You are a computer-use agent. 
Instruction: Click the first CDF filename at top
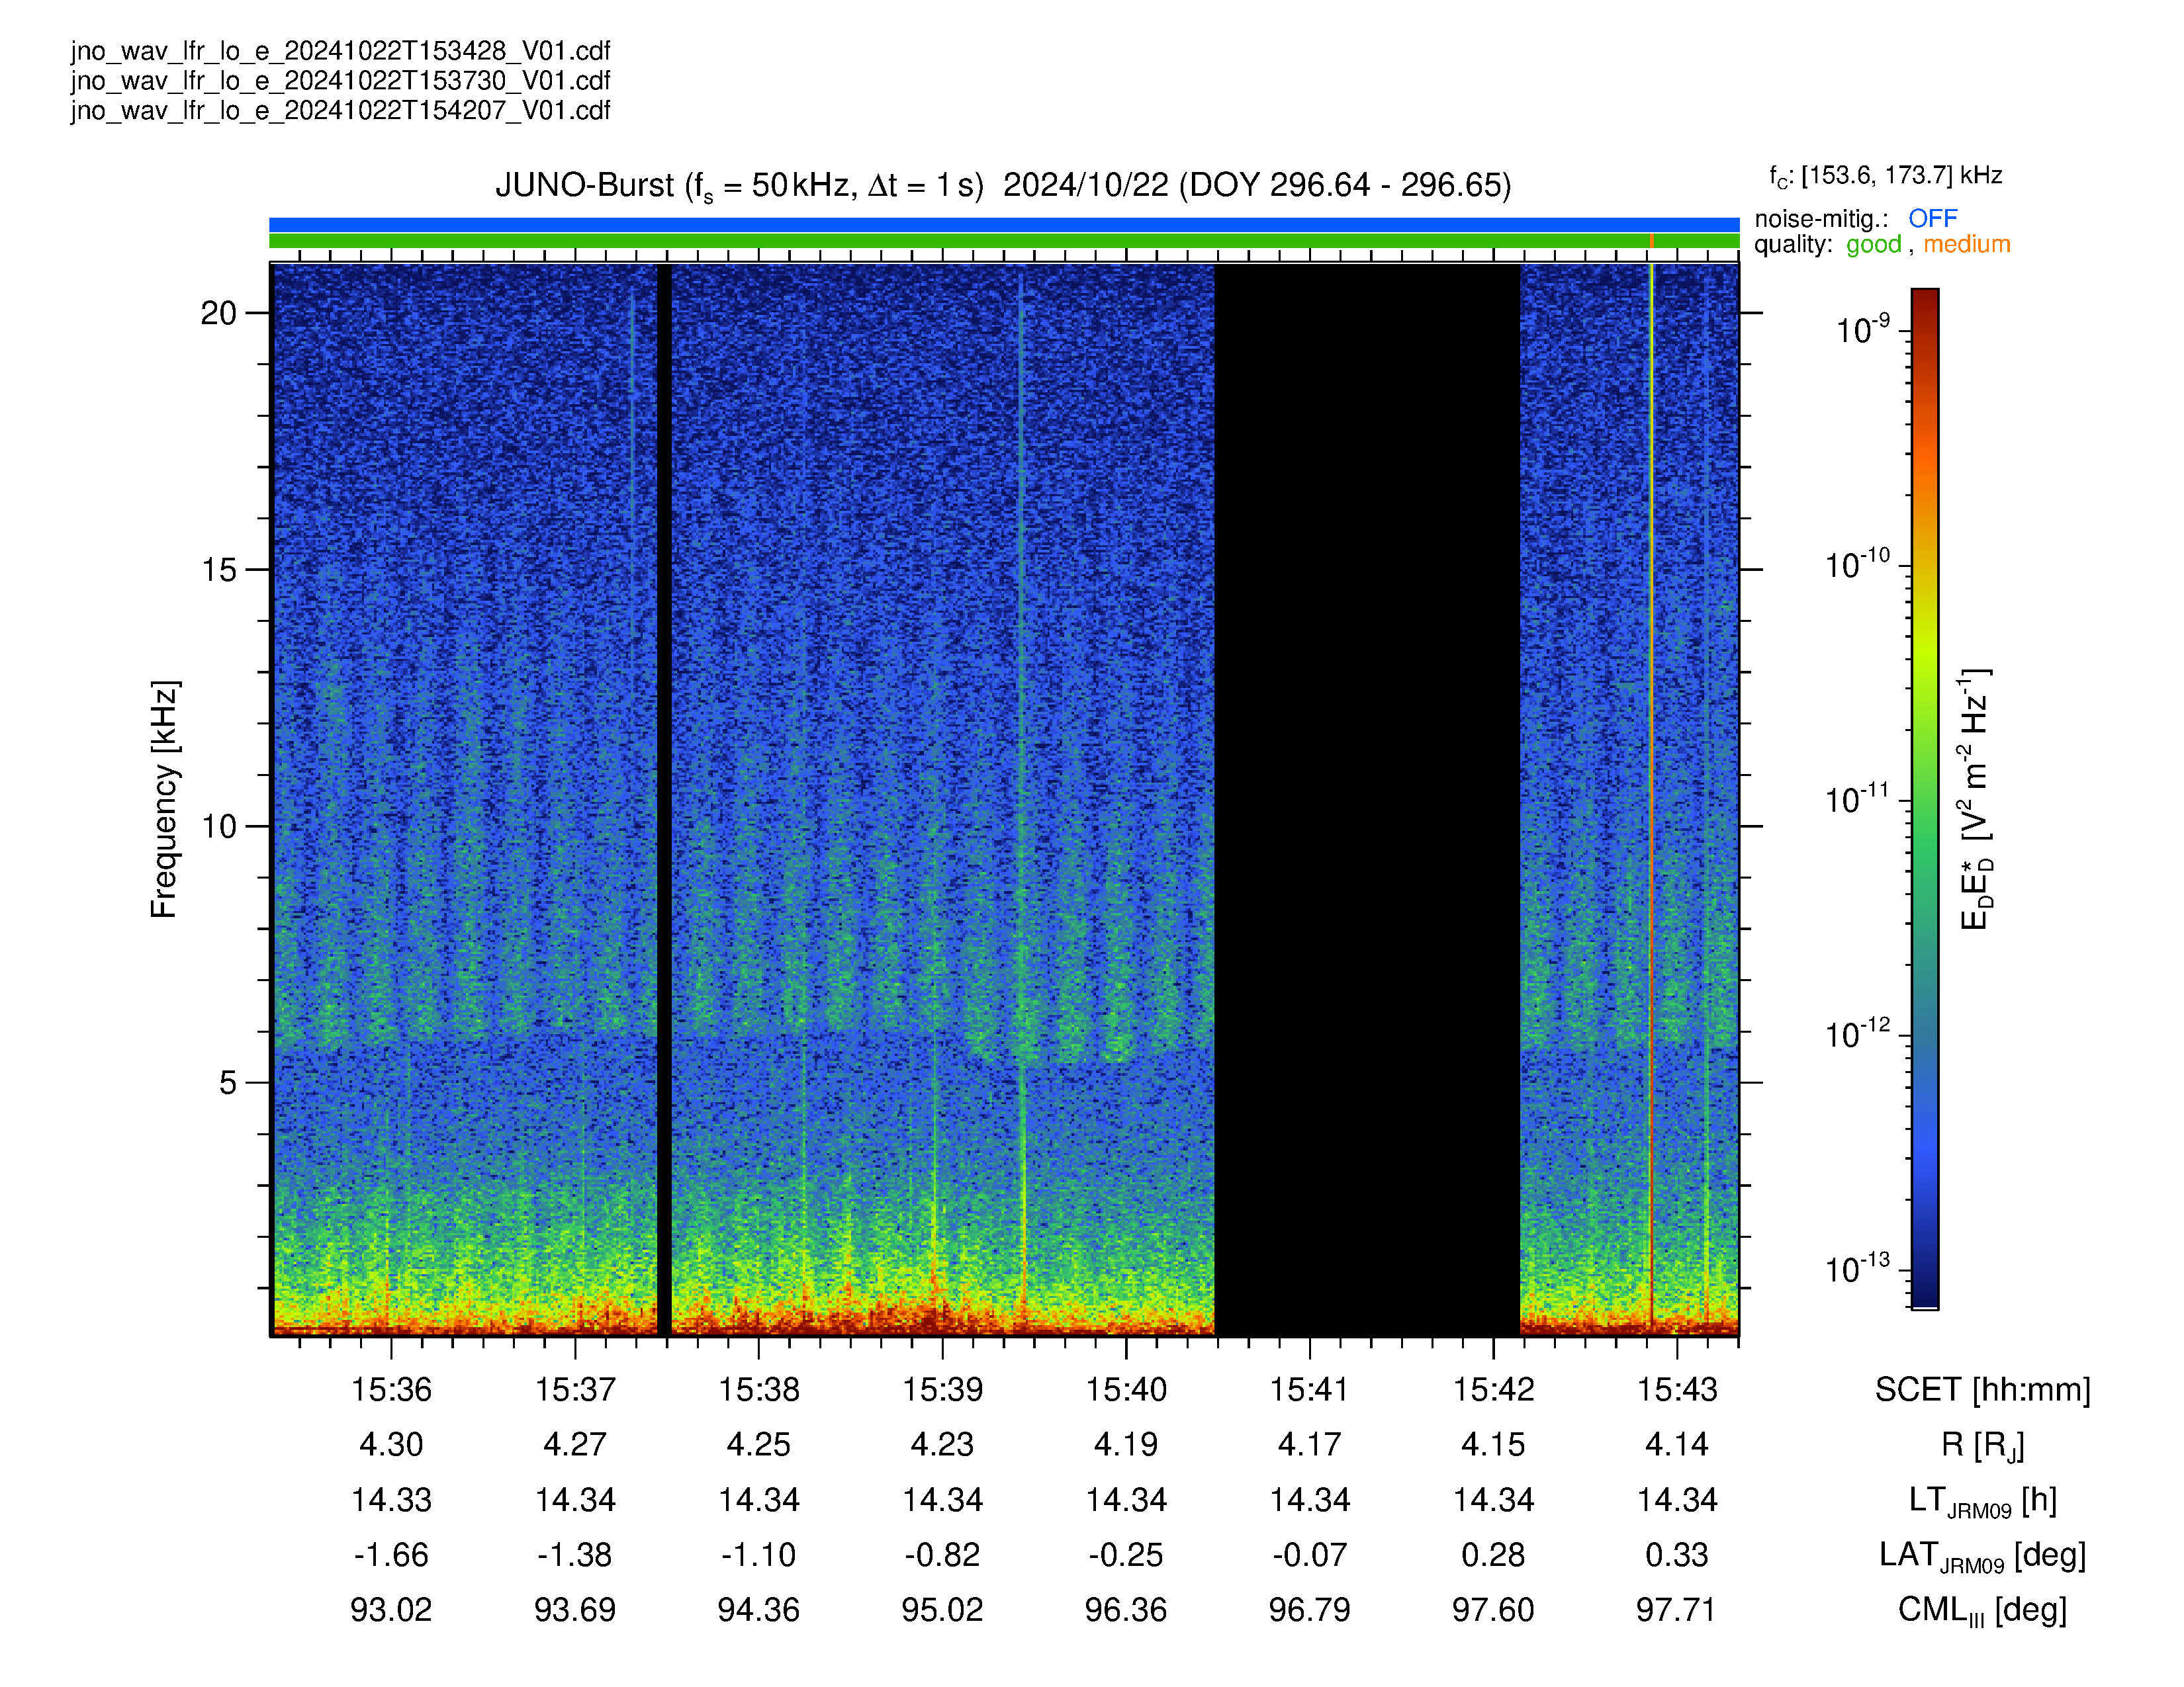pos(340,51)
